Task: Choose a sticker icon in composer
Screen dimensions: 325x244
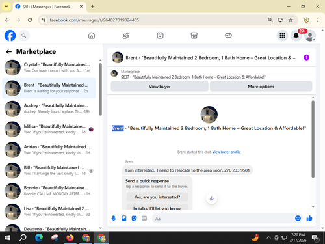Action: pos(134,218)
